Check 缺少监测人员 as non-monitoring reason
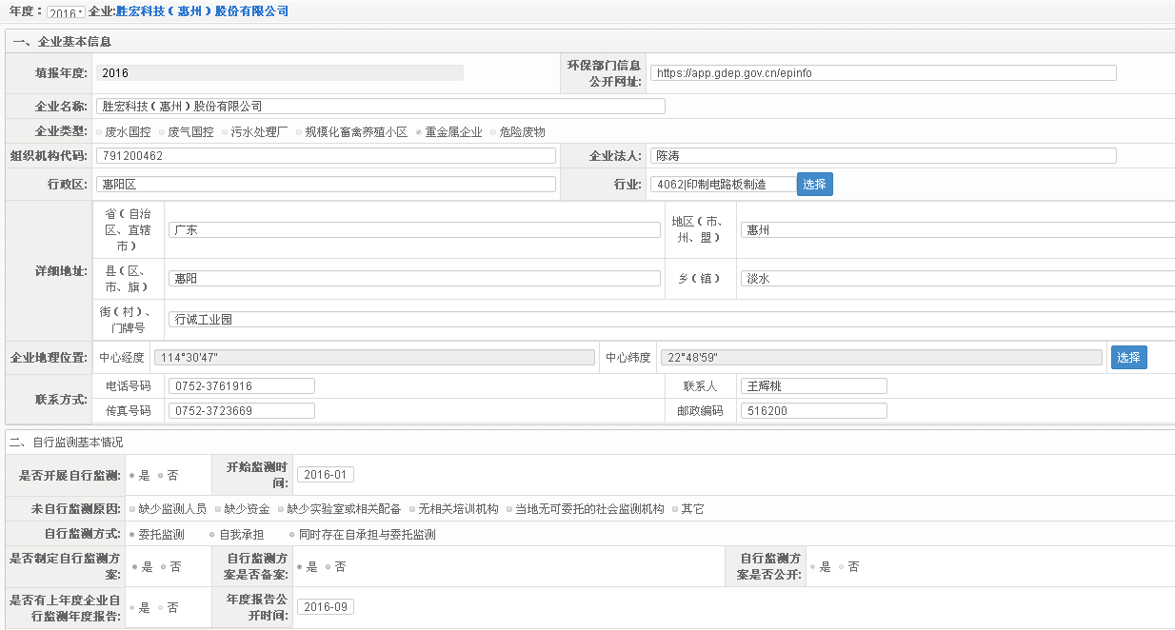1175x630 pixels. [132, 509]
